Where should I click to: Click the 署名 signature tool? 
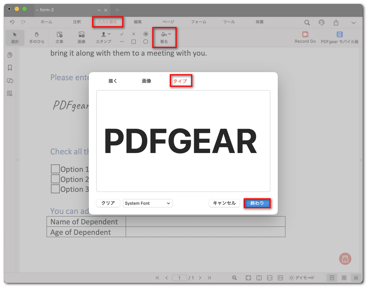pyautogui.click(x=164, y=38)
